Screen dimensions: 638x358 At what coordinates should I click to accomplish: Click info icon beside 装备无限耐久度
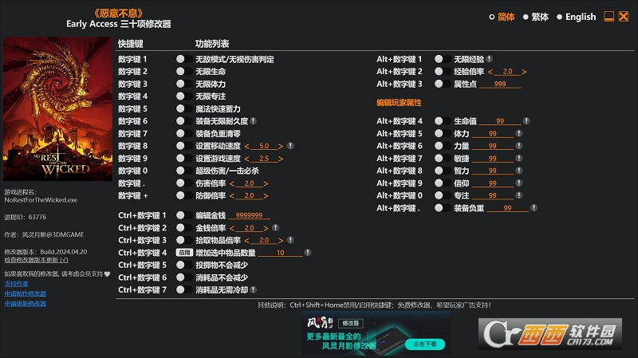tap(253, 121)
